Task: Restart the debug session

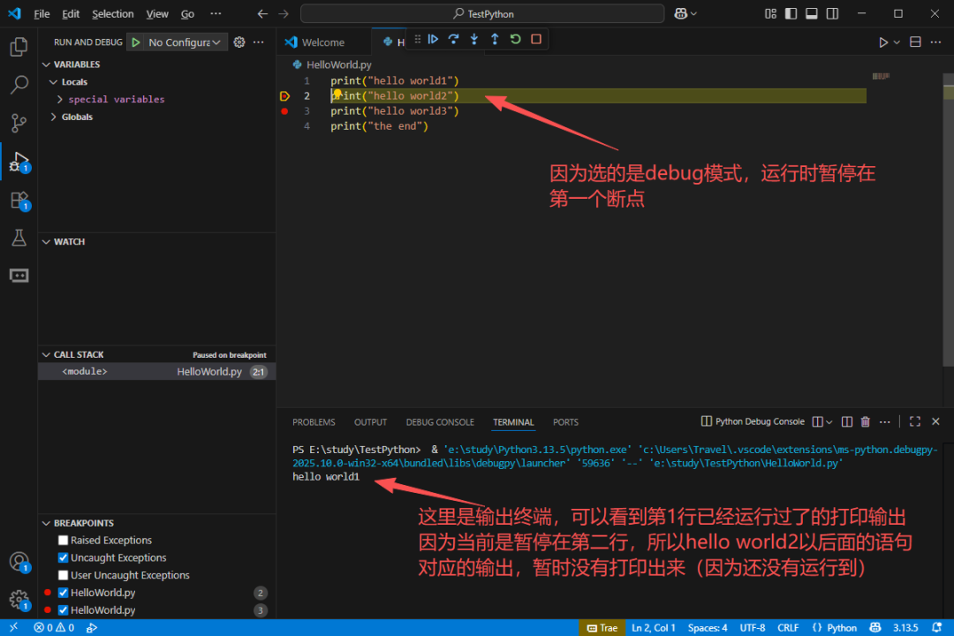Action: pos(515,40)
